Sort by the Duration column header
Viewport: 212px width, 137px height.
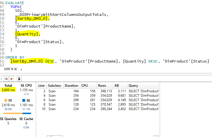pyautogui.click(x=71, y=86)
